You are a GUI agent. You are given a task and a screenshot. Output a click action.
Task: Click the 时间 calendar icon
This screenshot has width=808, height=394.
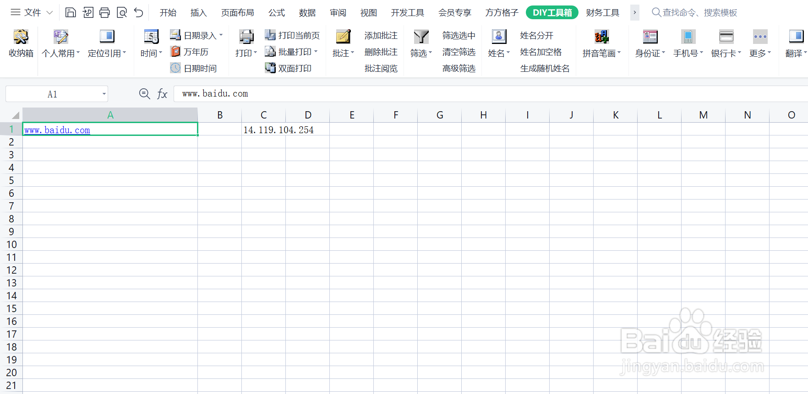151,37
